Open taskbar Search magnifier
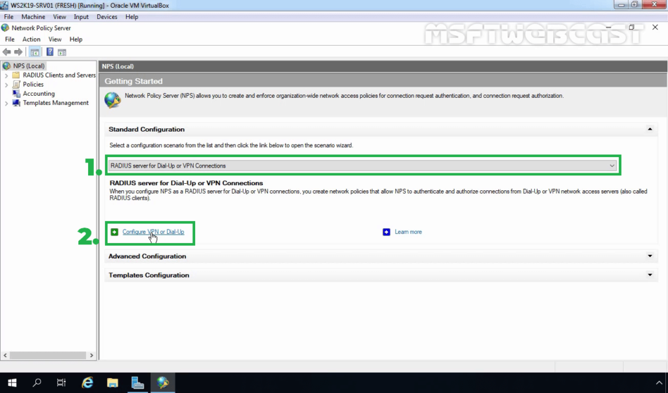668x393 pixels. click(x=37, y=383)
